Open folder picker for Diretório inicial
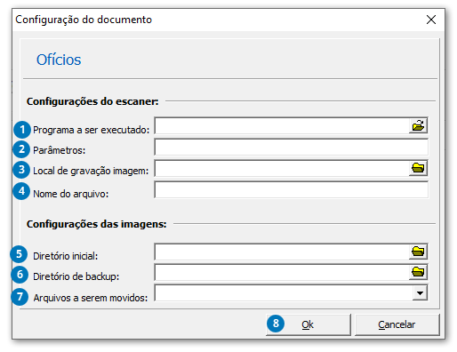Viewport: 457px width, 352px height. click(418, 252)
